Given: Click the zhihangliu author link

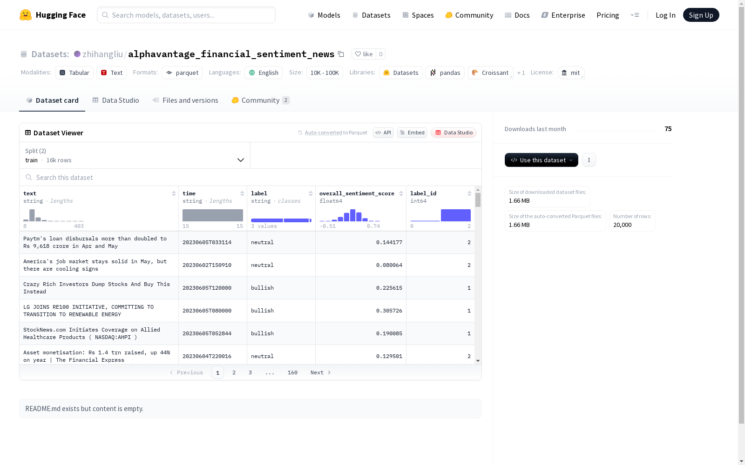Looking at the screenshot, I should (102, 54).
